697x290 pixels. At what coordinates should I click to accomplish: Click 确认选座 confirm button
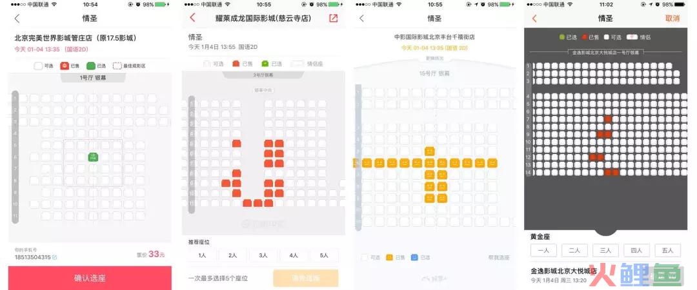(90, 278)
